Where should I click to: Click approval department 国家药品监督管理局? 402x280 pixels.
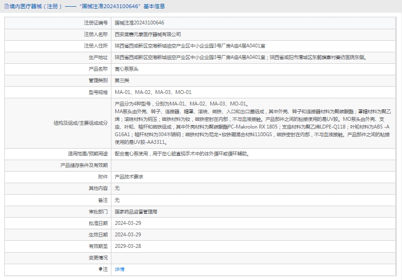coord(136,211)
